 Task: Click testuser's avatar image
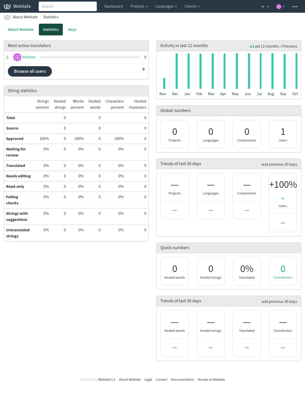17,57
